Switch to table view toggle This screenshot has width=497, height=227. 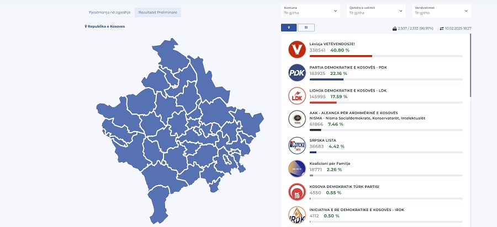click(305, 27)
